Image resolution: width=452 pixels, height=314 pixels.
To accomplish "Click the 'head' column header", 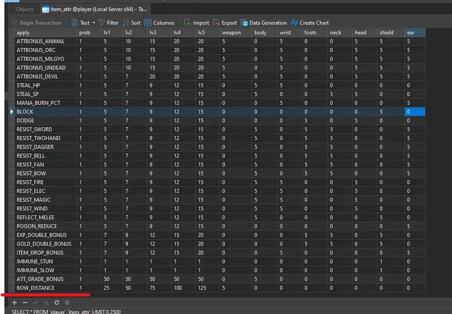I will point(365,33).
